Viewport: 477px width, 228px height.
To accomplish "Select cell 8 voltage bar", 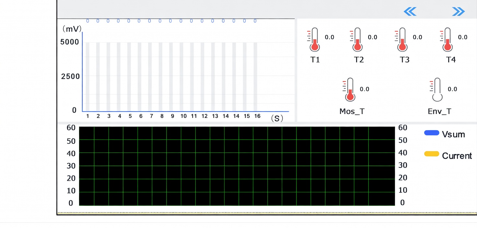I will tap(160, 77).
